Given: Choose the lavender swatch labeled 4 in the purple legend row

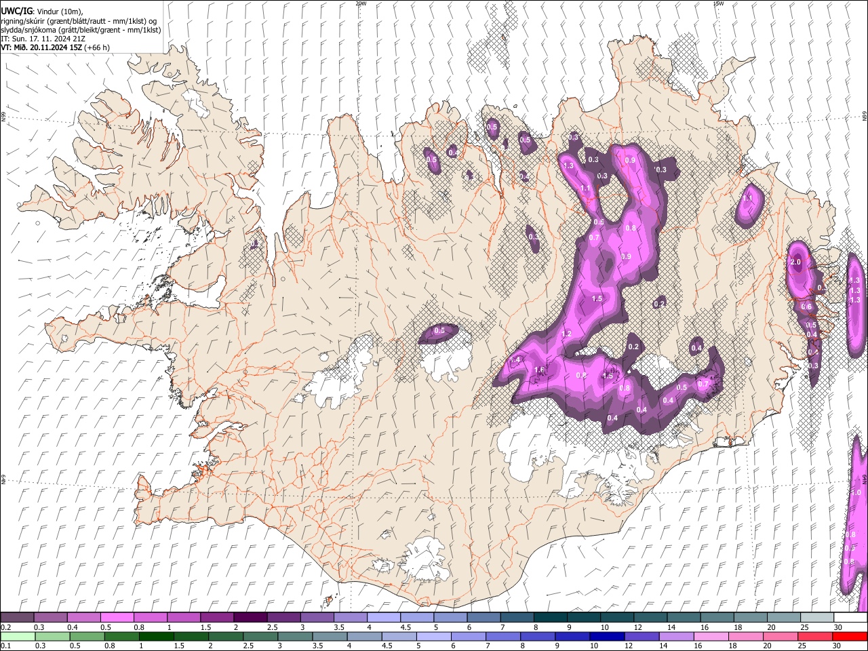Looking at the screenshot, I should click(384, 618).
